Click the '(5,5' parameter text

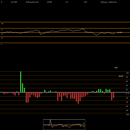tap(67, 2)
